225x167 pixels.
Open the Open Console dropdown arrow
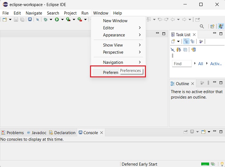(209, 132)
